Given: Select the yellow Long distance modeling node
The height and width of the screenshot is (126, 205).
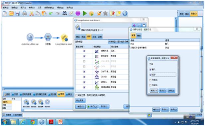Looking at the screenshot, I should (64, 37).
